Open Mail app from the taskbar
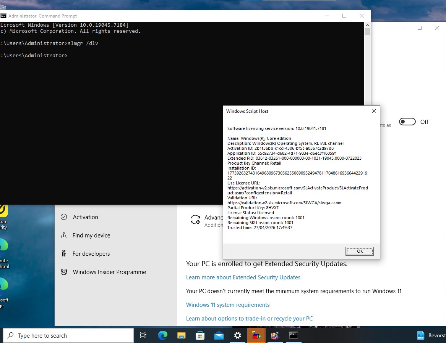The image size is (446, 343). coord(219,336)
